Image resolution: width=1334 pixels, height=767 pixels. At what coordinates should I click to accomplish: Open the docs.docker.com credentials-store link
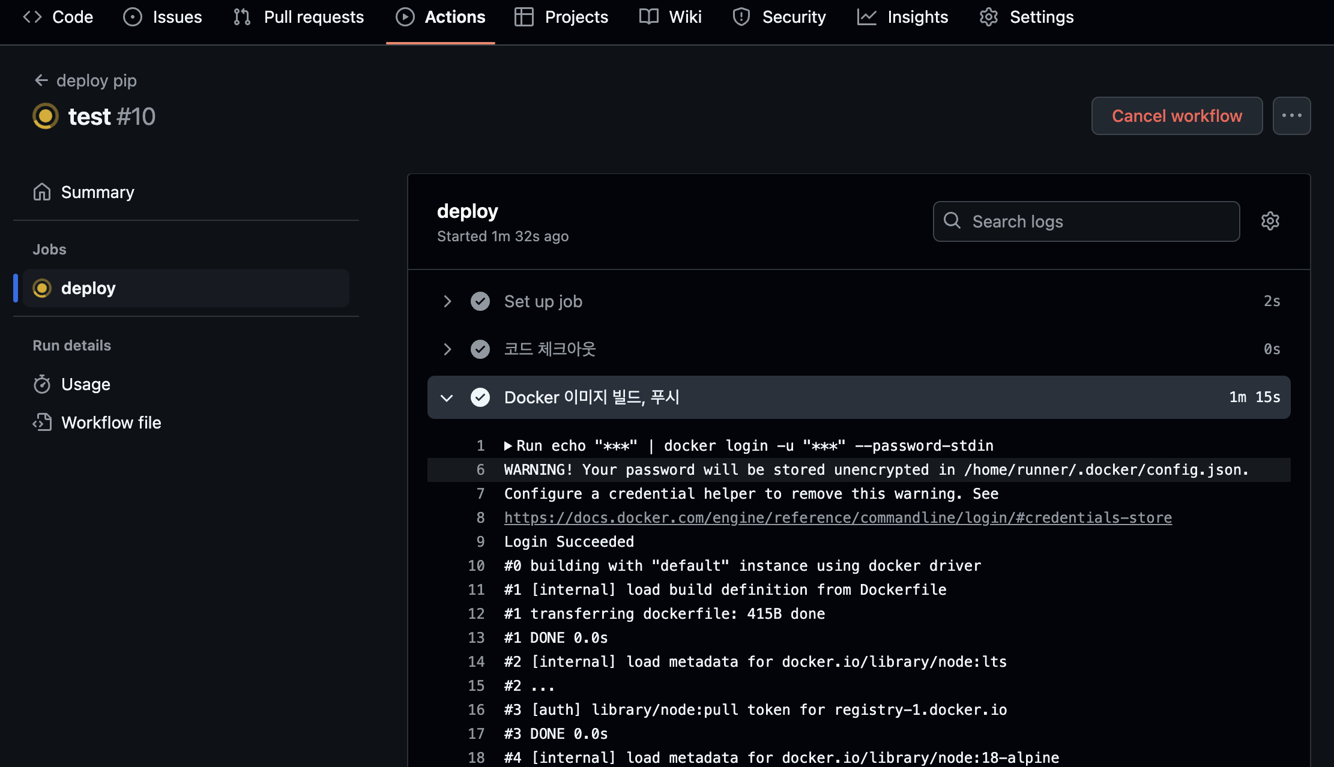click(x=838, y=517)
